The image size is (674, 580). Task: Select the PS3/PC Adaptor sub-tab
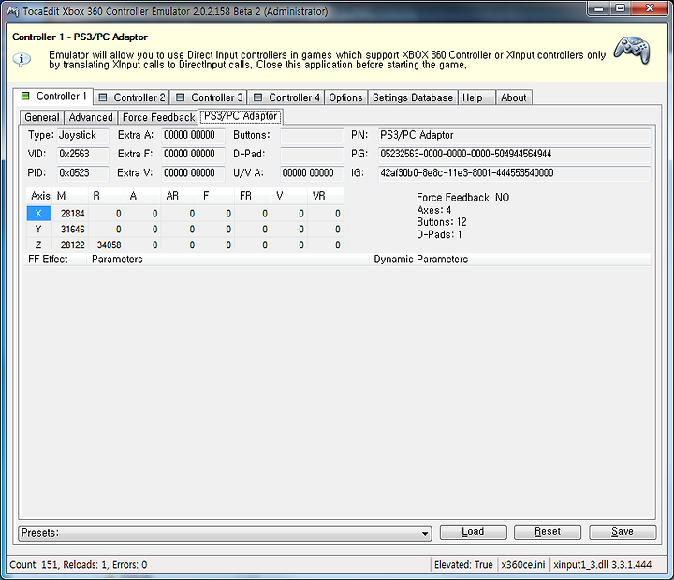pos(241,116)
